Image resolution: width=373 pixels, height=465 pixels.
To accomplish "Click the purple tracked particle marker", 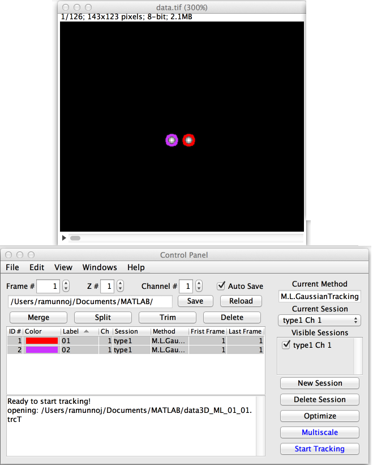I will (x=172, y=140).
